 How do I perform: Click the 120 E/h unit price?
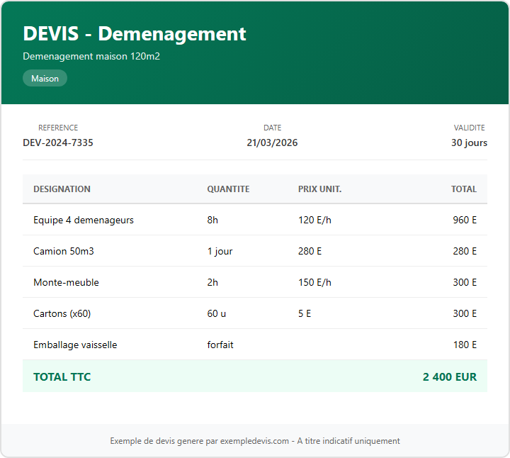(x=314, y=220)
